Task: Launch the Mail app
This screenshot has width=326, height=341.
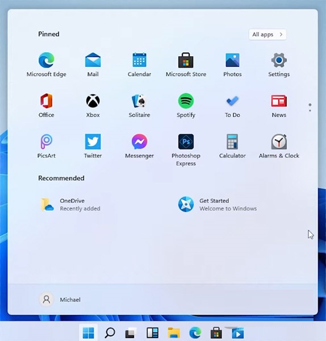Action: [93, 65]
